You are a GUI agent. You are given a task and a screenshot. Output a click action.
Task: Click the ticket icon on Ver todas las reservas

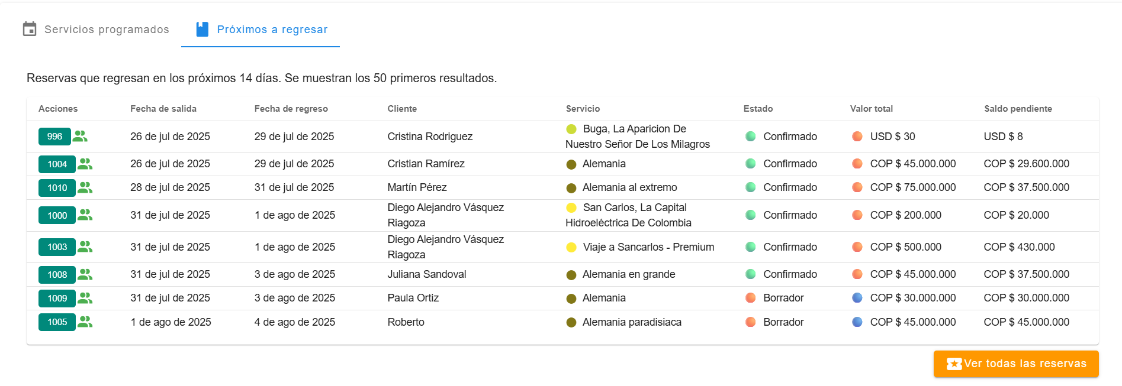pos(954,364)
